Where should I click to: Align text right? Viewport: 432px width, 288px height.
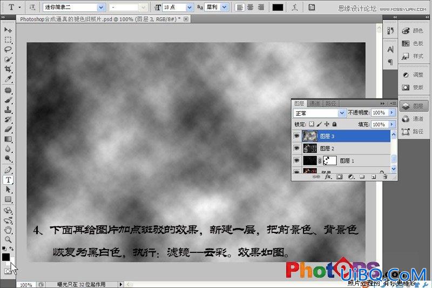coord(261,8)
